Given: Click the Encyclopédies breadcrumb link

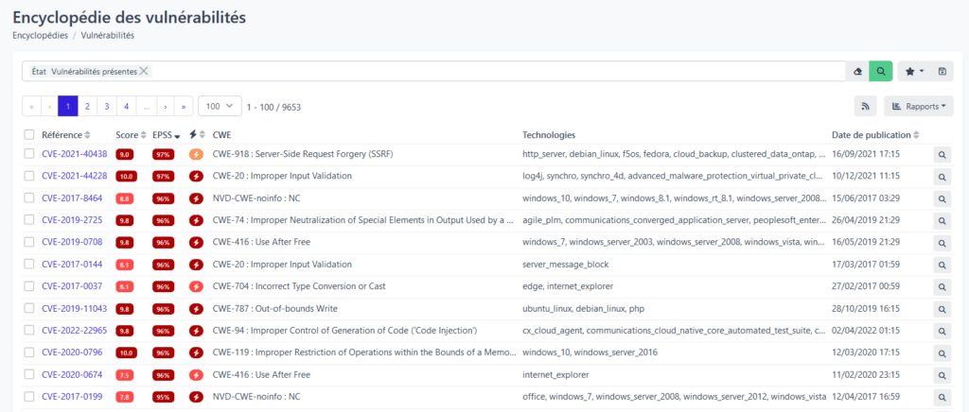Looking at the screenshot, I should (40, 35).
